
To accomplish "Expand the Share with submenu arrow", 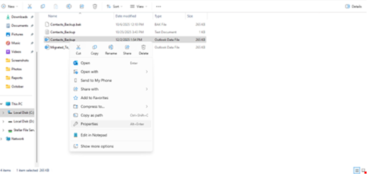I will point(147,89).
